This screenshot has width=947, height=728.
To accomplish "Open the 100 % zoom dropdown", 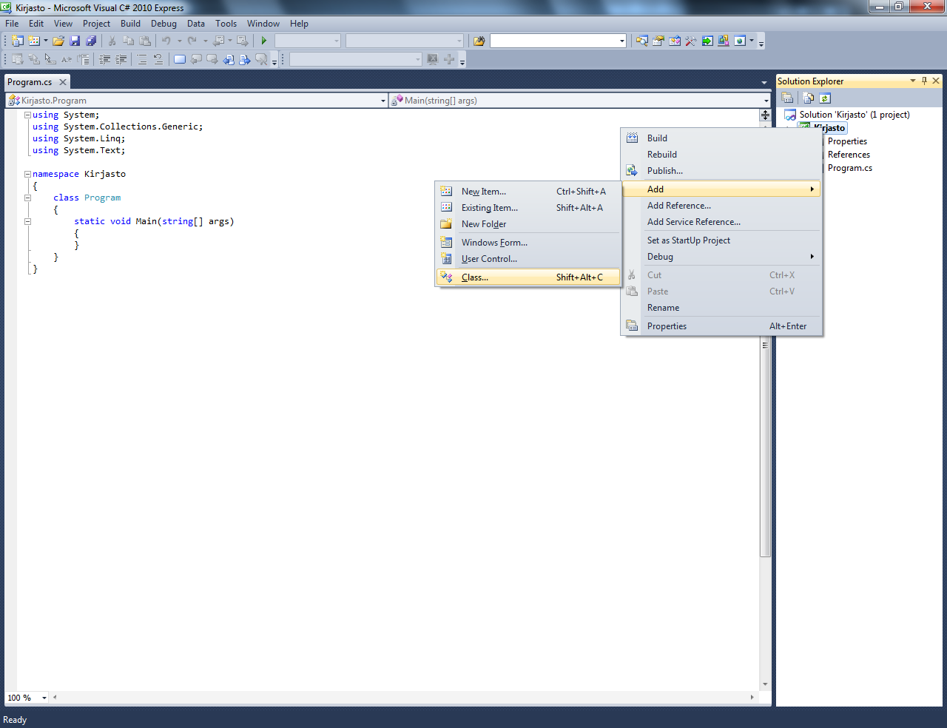I will click(x=44, y=698).
